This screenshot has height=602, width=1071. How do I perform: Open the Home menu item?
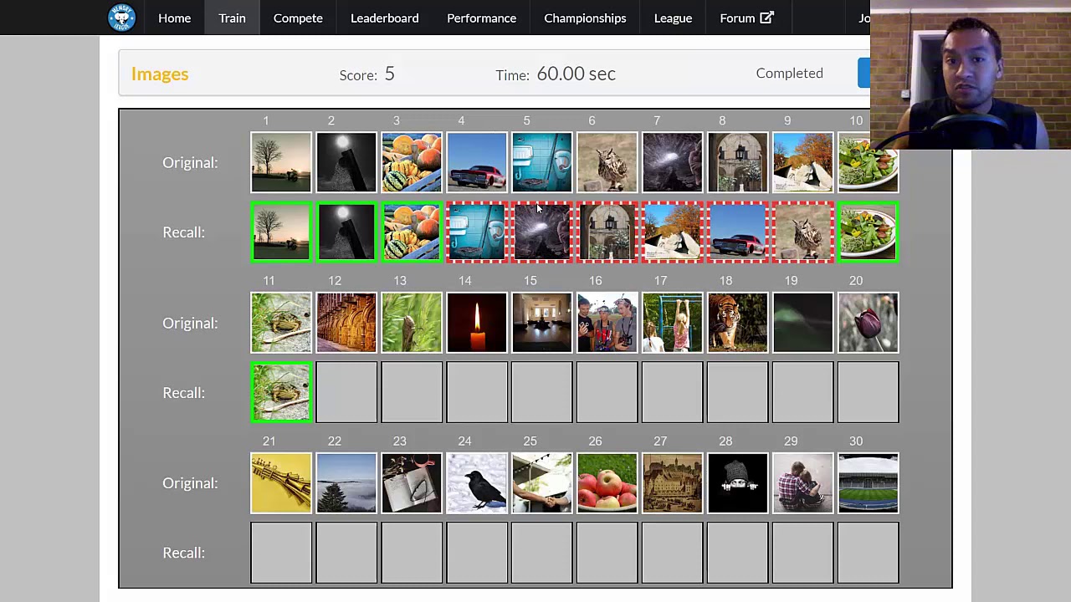174,18
